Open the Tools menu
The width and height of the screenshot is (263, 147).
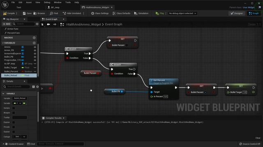tap(68, 2)
